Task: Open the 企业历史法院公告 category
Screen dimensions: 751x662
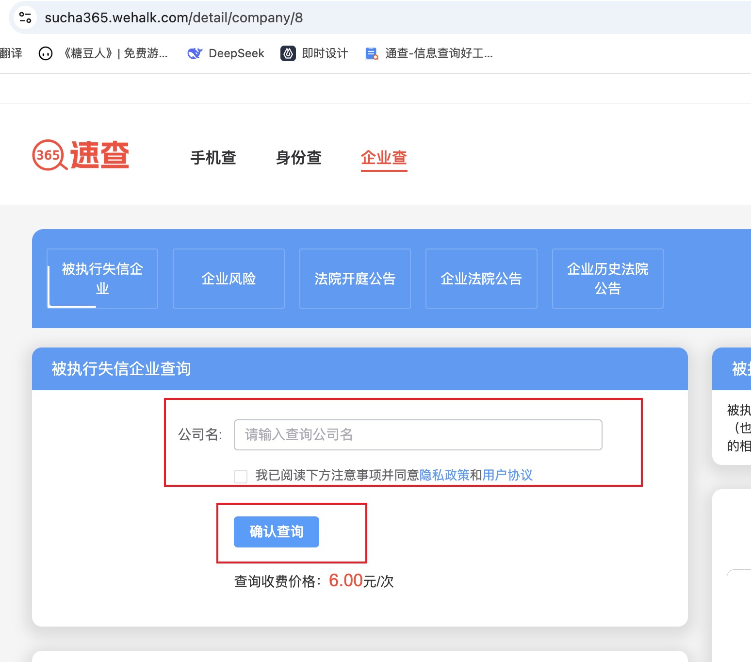Action: 607,279
